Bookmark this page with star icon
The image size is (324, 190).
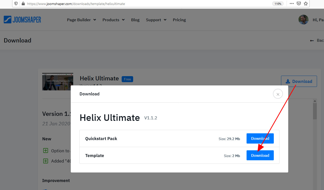306,4
